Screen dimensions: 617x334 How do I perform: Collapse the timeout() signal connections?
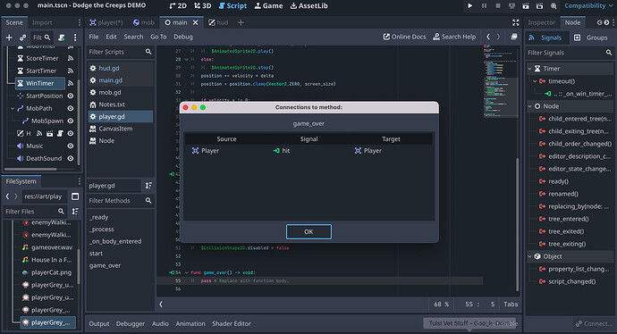pyautogui.click(x=535, y=81)
